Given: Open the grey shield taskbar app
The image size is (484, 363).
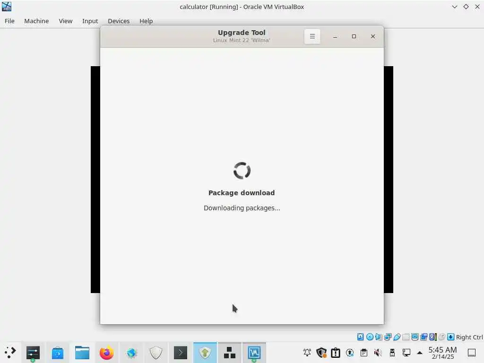Looking at the screenshot, I should tap(156, 353).
